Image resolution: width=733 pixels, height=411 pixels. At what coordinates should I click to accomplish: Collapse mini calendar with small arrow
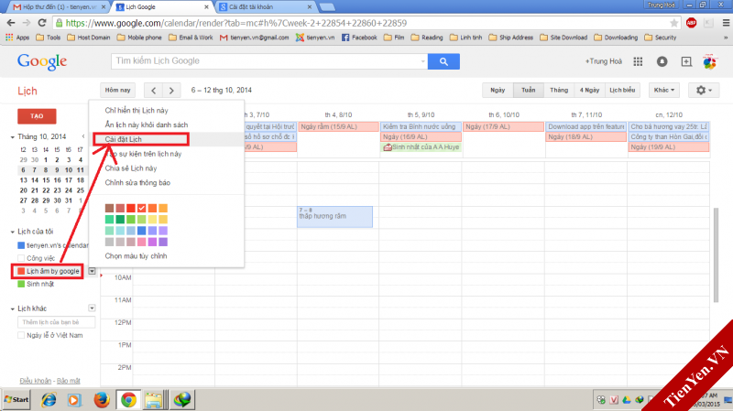(83, 136)
